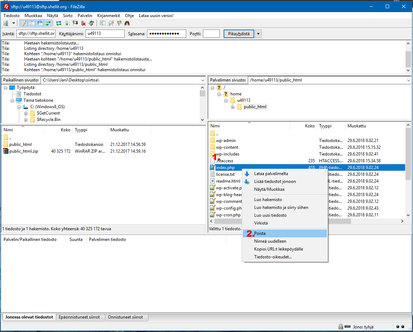
Task: Collapse the C: (Windows8_OS) drive node
Action: point(19,107)
